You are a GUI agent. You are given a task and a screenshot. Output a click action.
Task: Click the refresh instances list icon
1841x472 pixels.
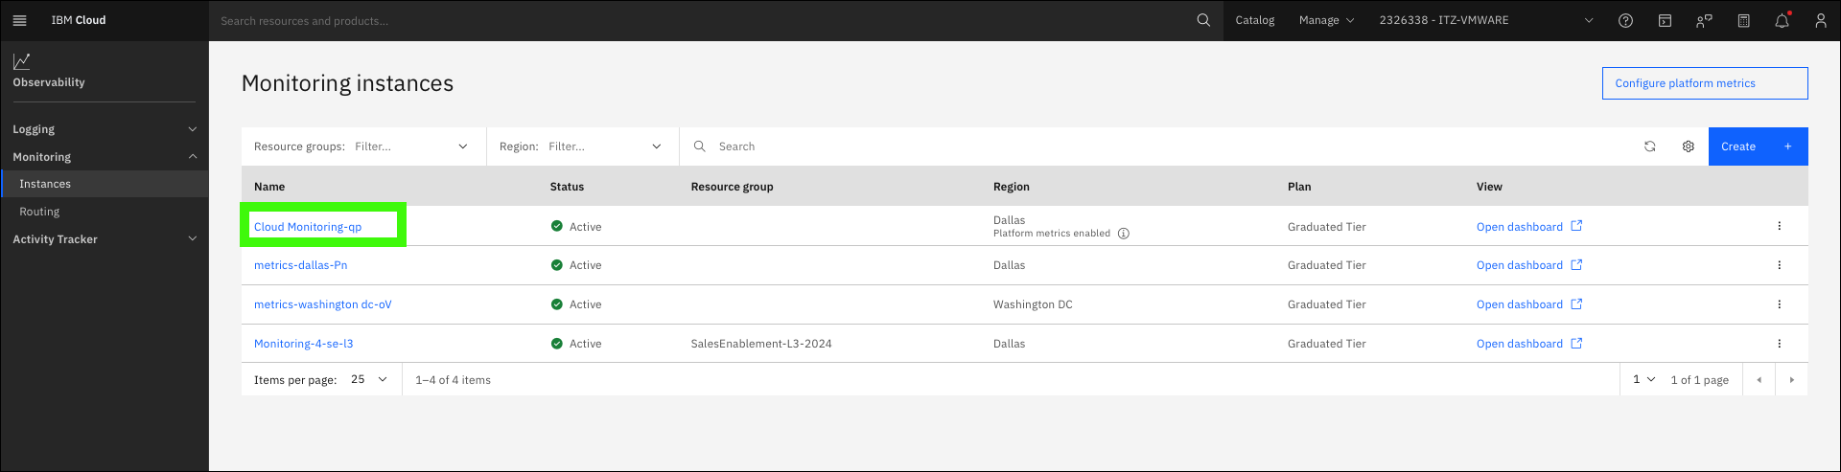point(1649,146)
